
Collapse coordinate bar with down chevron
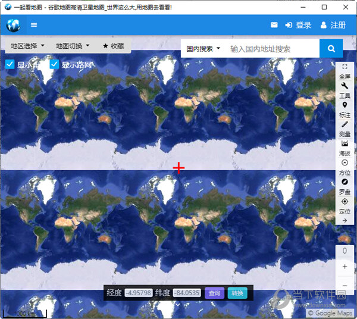point(178,305)
